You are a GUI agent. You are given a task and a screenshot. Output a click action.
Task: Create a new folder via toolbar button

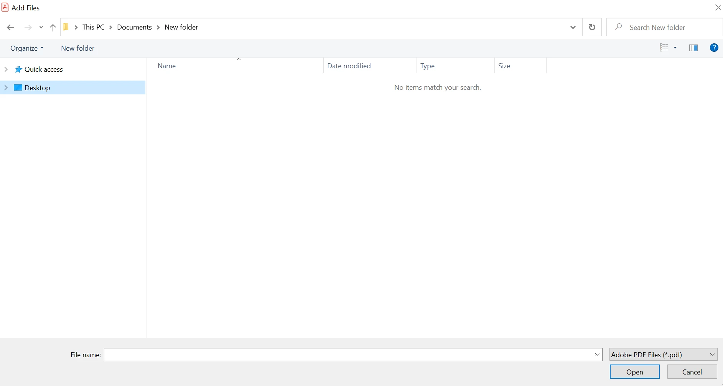click(x=78, y=48)
